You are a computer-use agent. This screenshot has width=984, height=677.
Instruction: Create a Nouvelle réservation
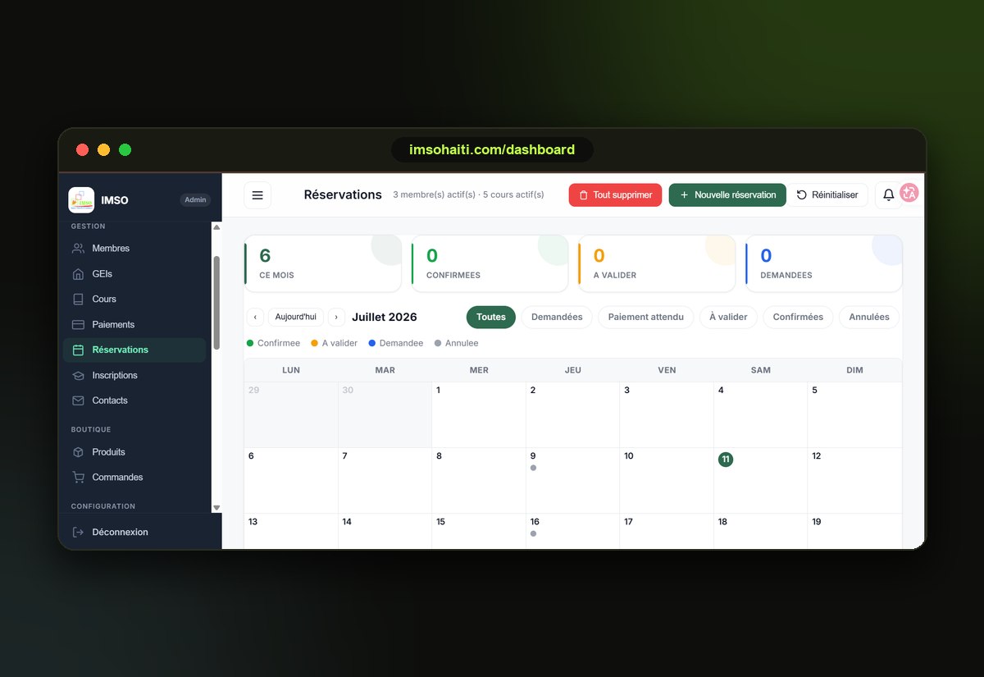727,195
